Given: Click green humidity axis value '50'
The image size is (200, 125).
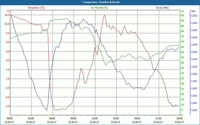Looking at the screenshot, I should point(182,63).
